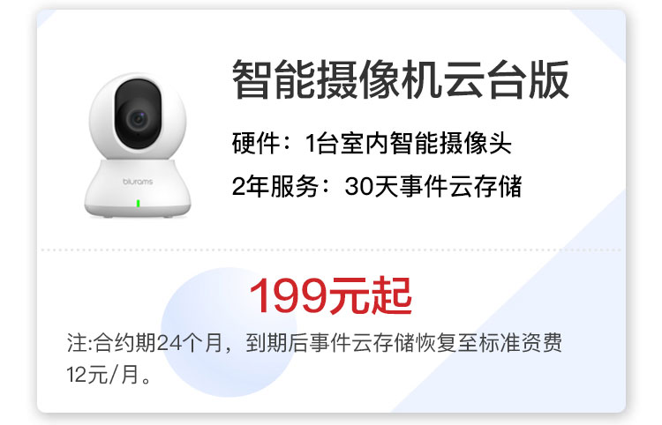Select the white camera base
Viewport: 662px width, 425px height.
pyautogui.click(x=138, y=189)
